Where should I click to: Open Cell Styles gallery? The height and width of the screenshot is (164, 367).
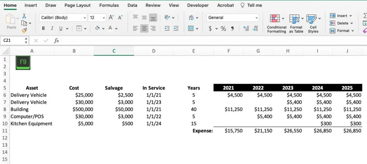pos(313,24)
